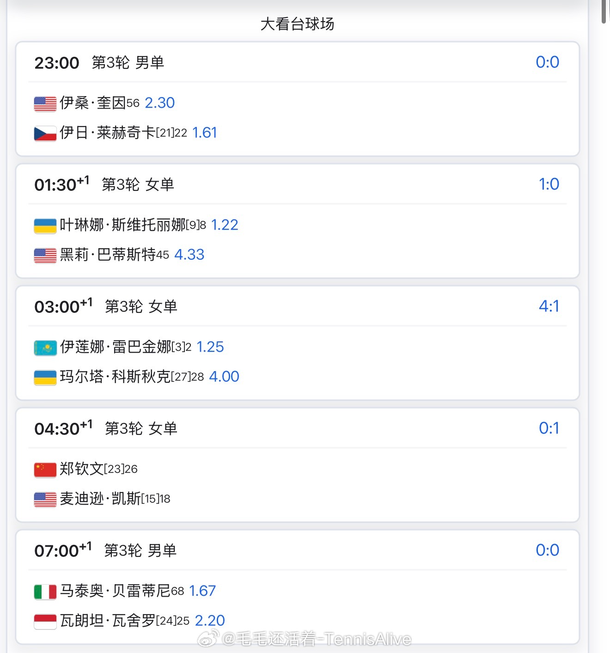
Task: Open player name 郑钦文
Action: [82, 469]
